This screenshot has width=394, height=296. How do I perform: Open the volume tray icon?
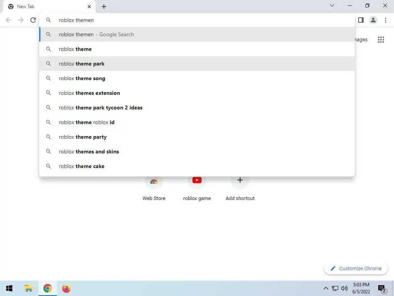tap(344, 288)
